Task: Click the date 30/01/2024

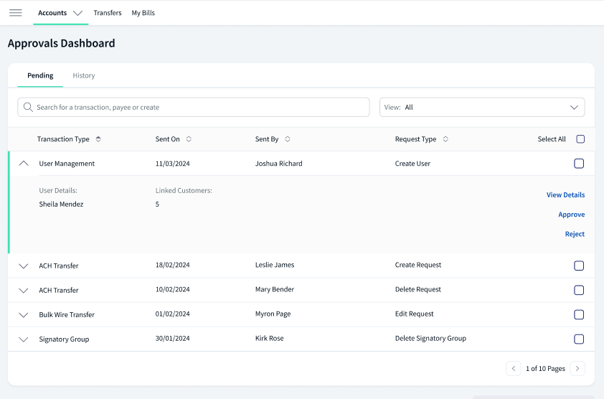Action: click(173, 338)
